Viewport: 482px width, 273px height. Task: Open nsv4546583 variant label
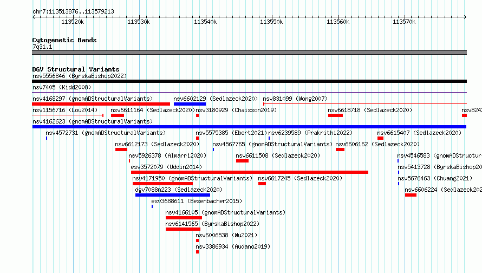440,155
